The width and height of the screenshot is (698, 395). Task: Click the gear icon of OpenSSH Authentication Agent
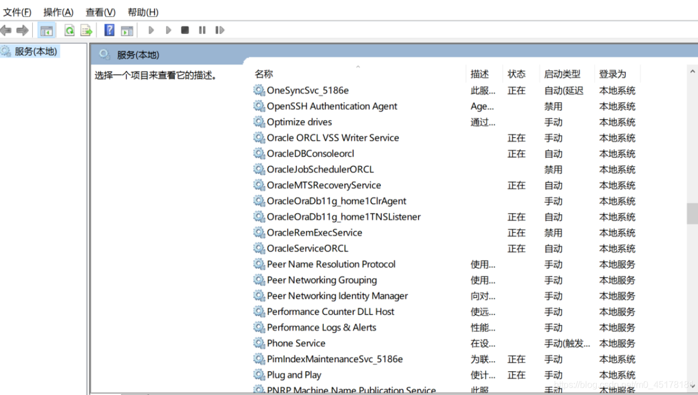259,106
